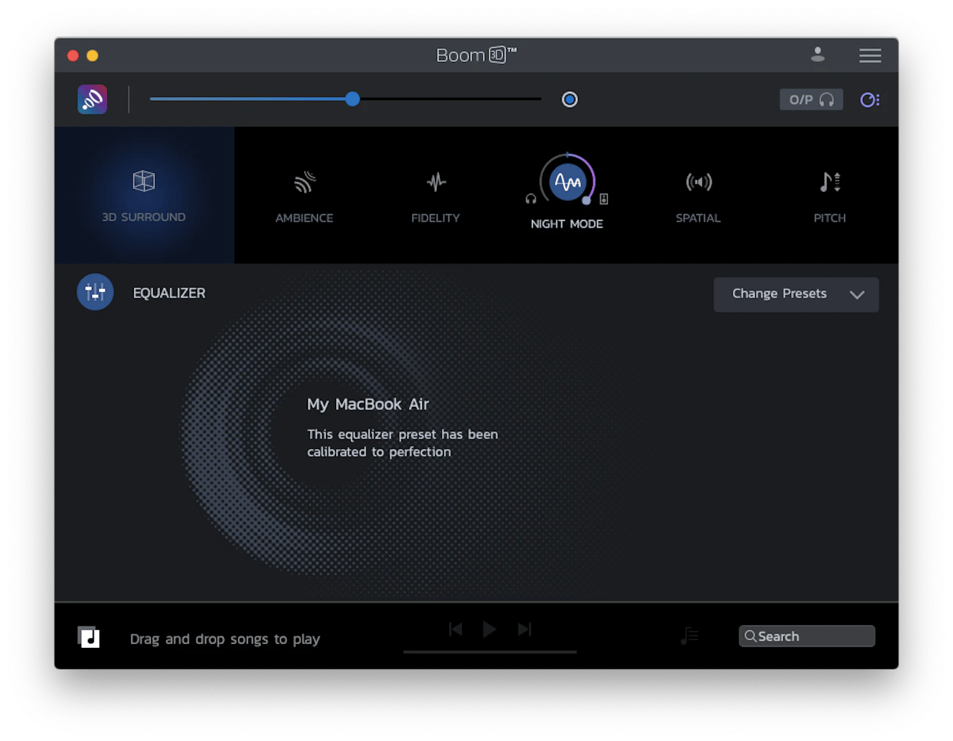
Task: Minimize the window with the yellow button
Action: [x=92, y=55]
